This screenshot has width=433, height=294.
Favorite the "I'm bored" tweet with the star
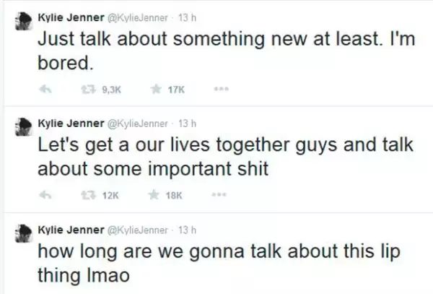156,90
